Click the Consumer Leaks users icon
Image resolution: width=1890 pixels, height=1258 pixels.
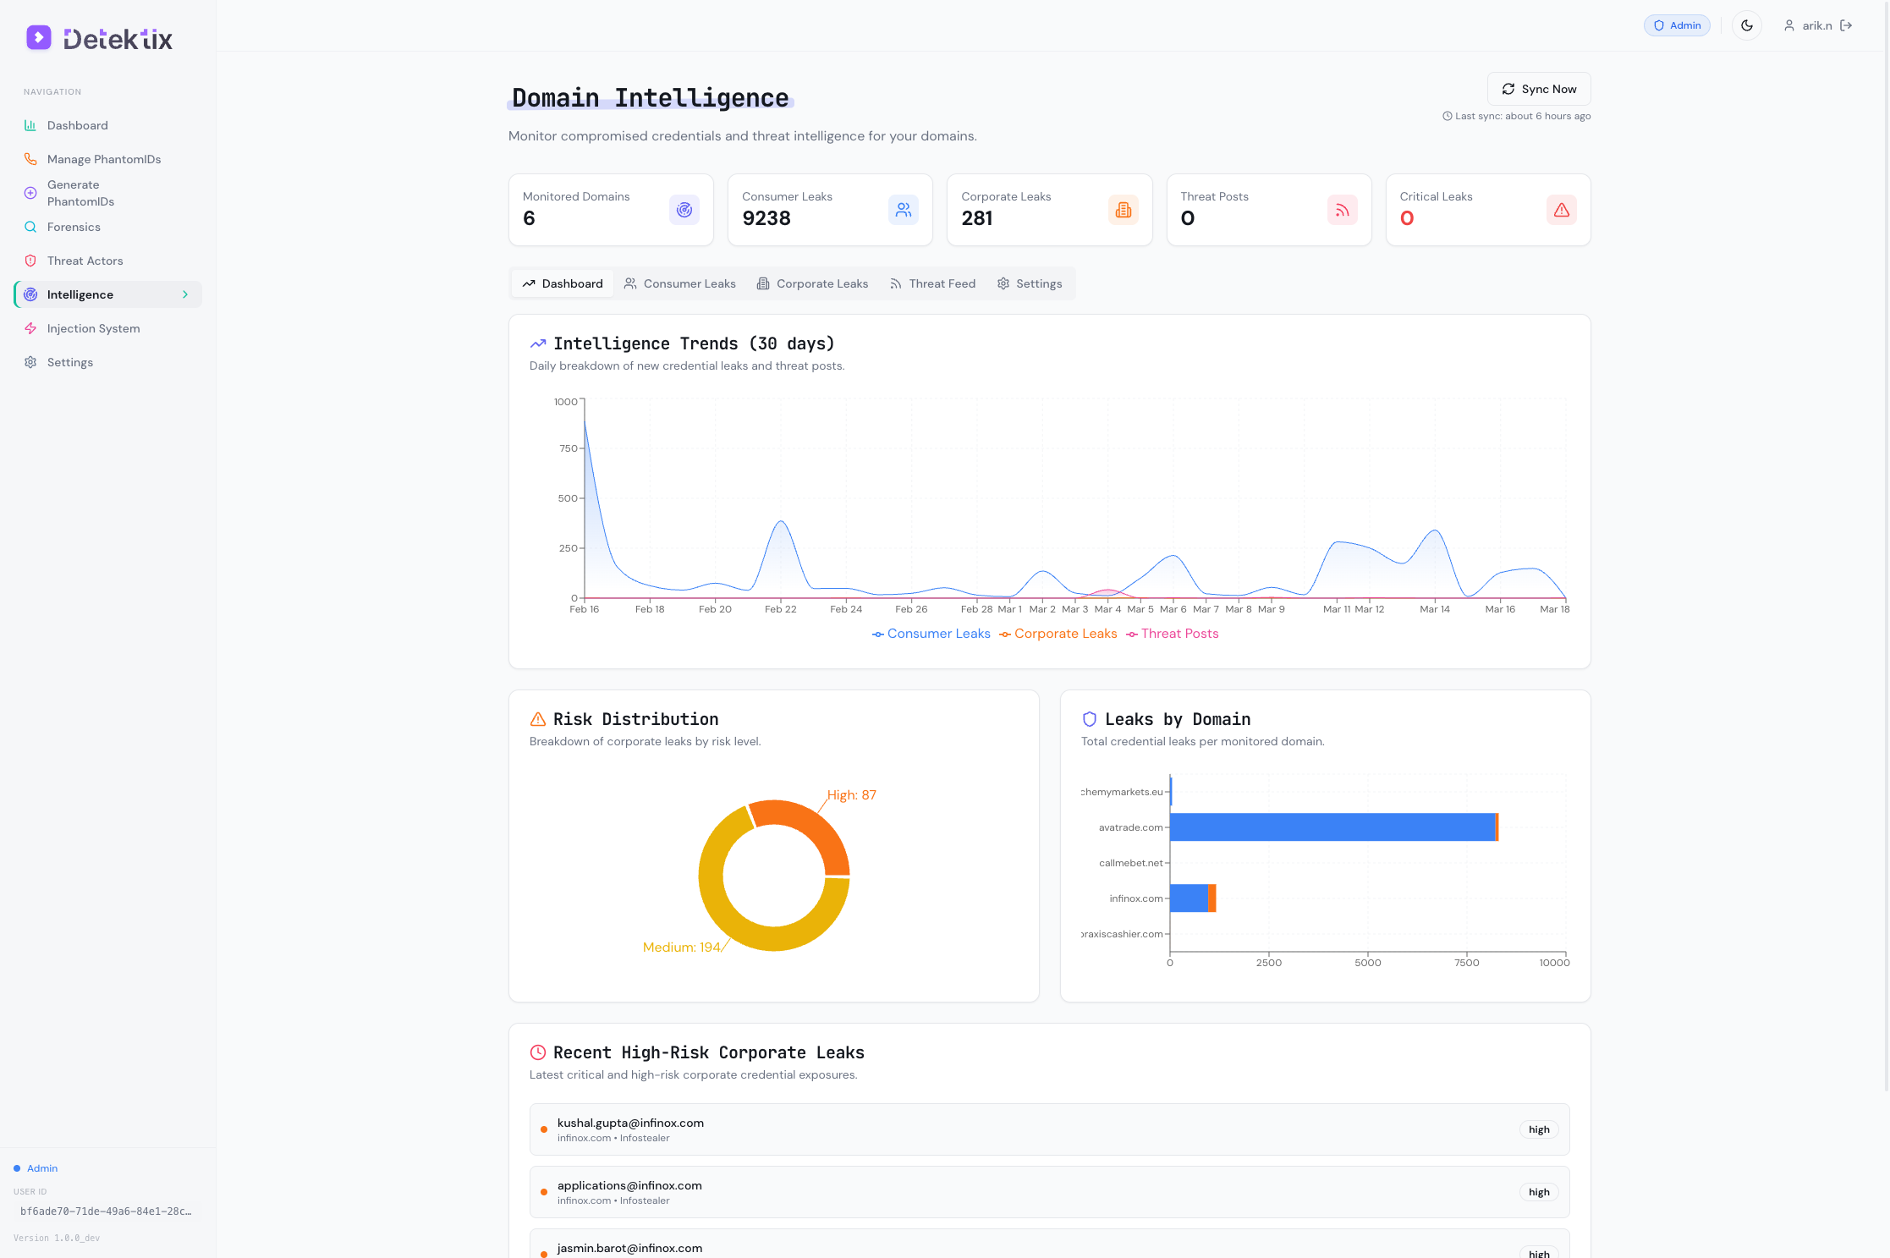pyautogui.click(x=903, y=209)
